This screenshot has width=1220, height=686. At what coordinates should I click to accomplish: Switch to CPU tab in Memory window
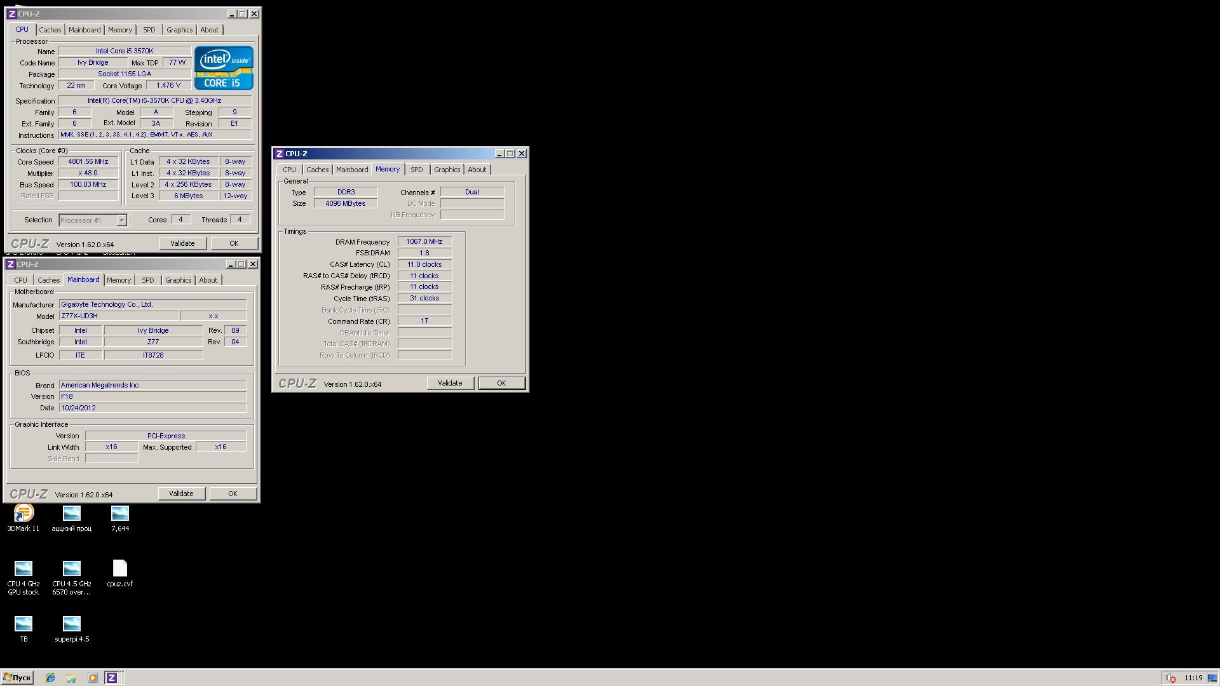[289, 170]
